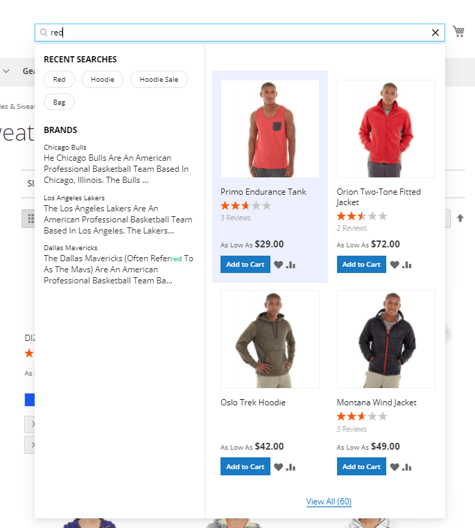Open the shopping cart icon
475x528 pixels.
coord(458,31)
